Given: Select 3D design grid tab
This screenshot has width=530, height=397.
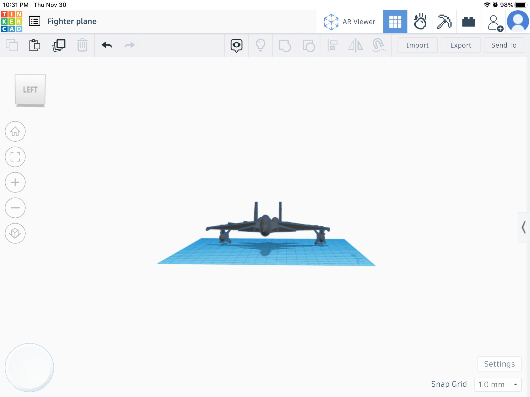Looking at the screenshot, I should pyautogui.click(x=395, y=22).
